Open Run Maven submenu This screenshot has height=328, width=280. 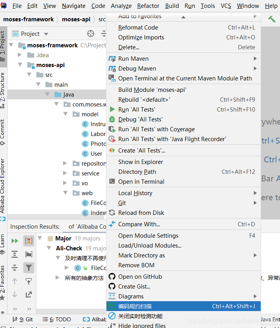click(183, 59)
